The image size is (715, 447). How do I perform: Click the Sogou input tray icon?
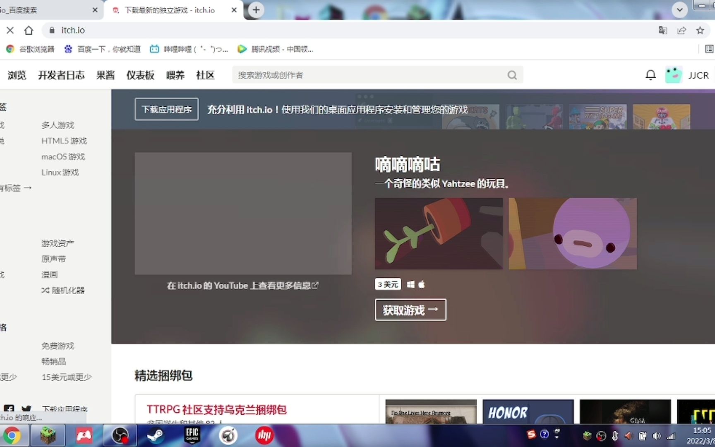(531, 434)
